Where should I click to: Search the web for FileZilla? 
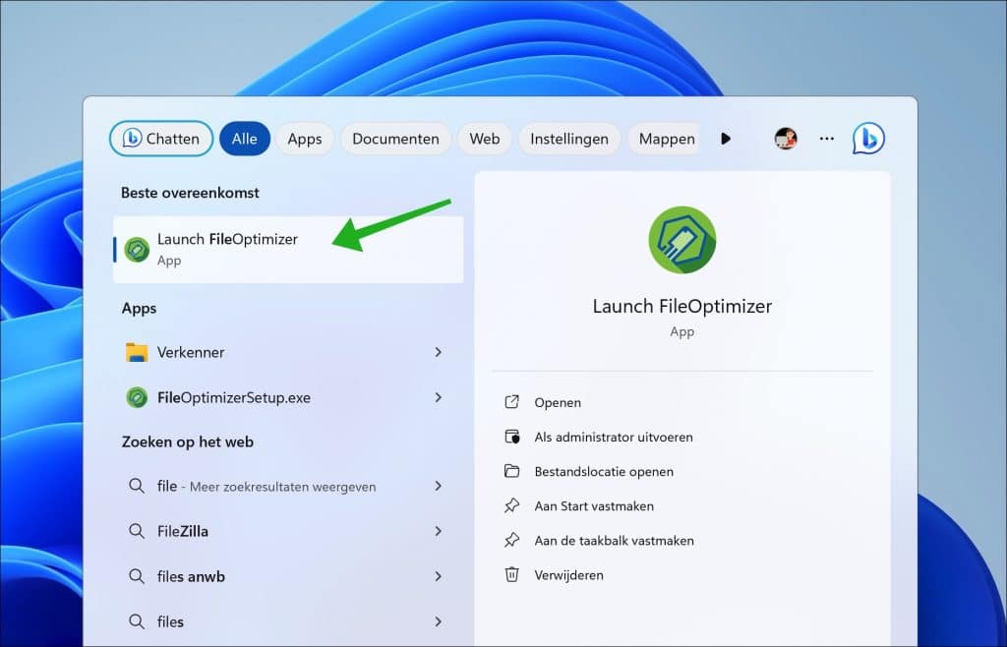pyautogui.click(x=288, y=531)
